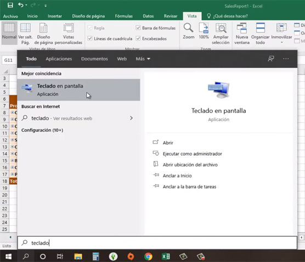Switch to Ver salt. Pág. view
The width and height of the screenshot is (305, 262).
coord(25,33)
